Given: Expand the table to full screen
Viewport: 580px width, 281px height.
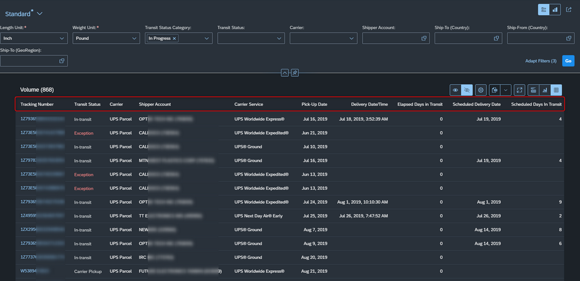Looking at the screenshot, I should [x=519, y=90].
